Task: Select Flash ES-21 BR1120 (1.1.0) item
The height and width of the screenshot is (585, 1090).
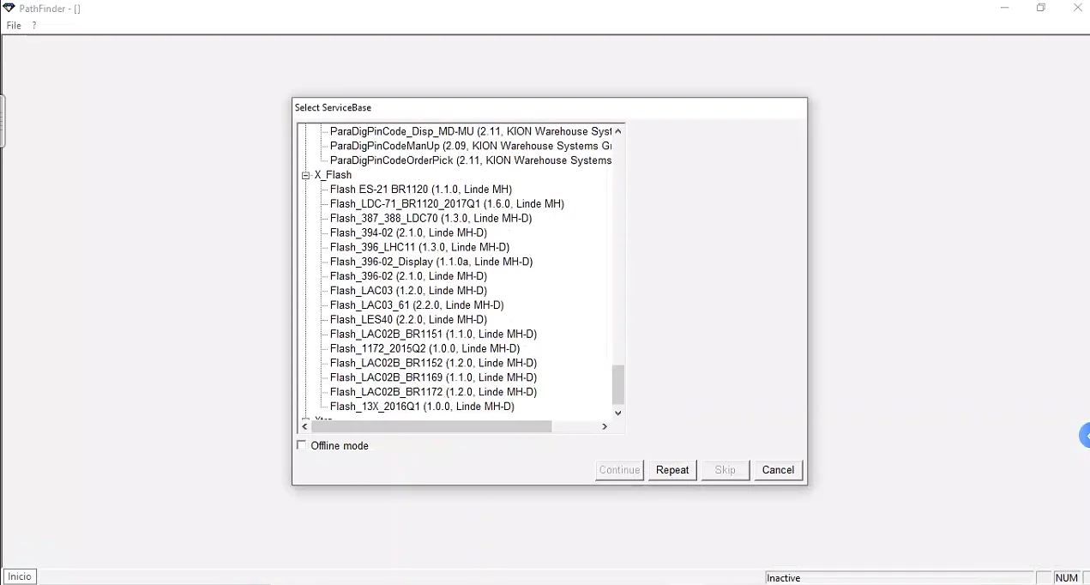Action: pos(421,190)
